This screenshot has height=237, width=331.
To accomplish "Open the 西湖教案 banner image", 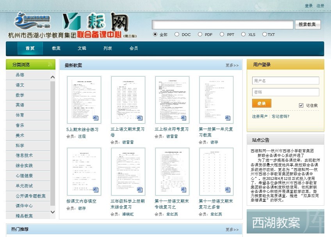I will (x=285, y=222).
